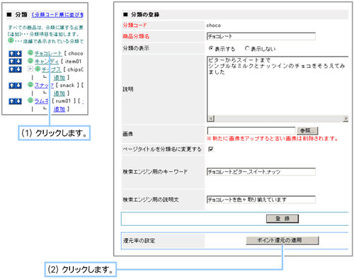
Task: Click the 分類の表示 label
Action: 136,48
